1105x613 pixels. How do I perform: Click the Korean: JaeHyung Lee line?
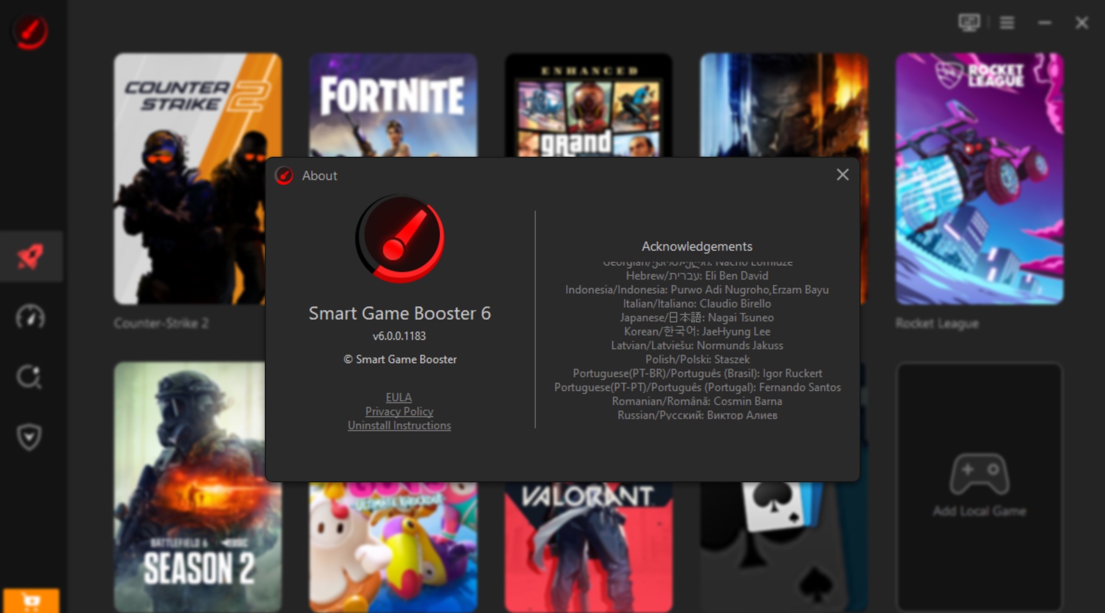pyautogui.click(x=697, y=332)
